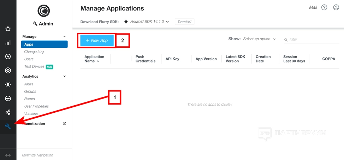Open the user account profile icon
The width and height of the screenshot is (344, 160).
[x=336, y=7]
